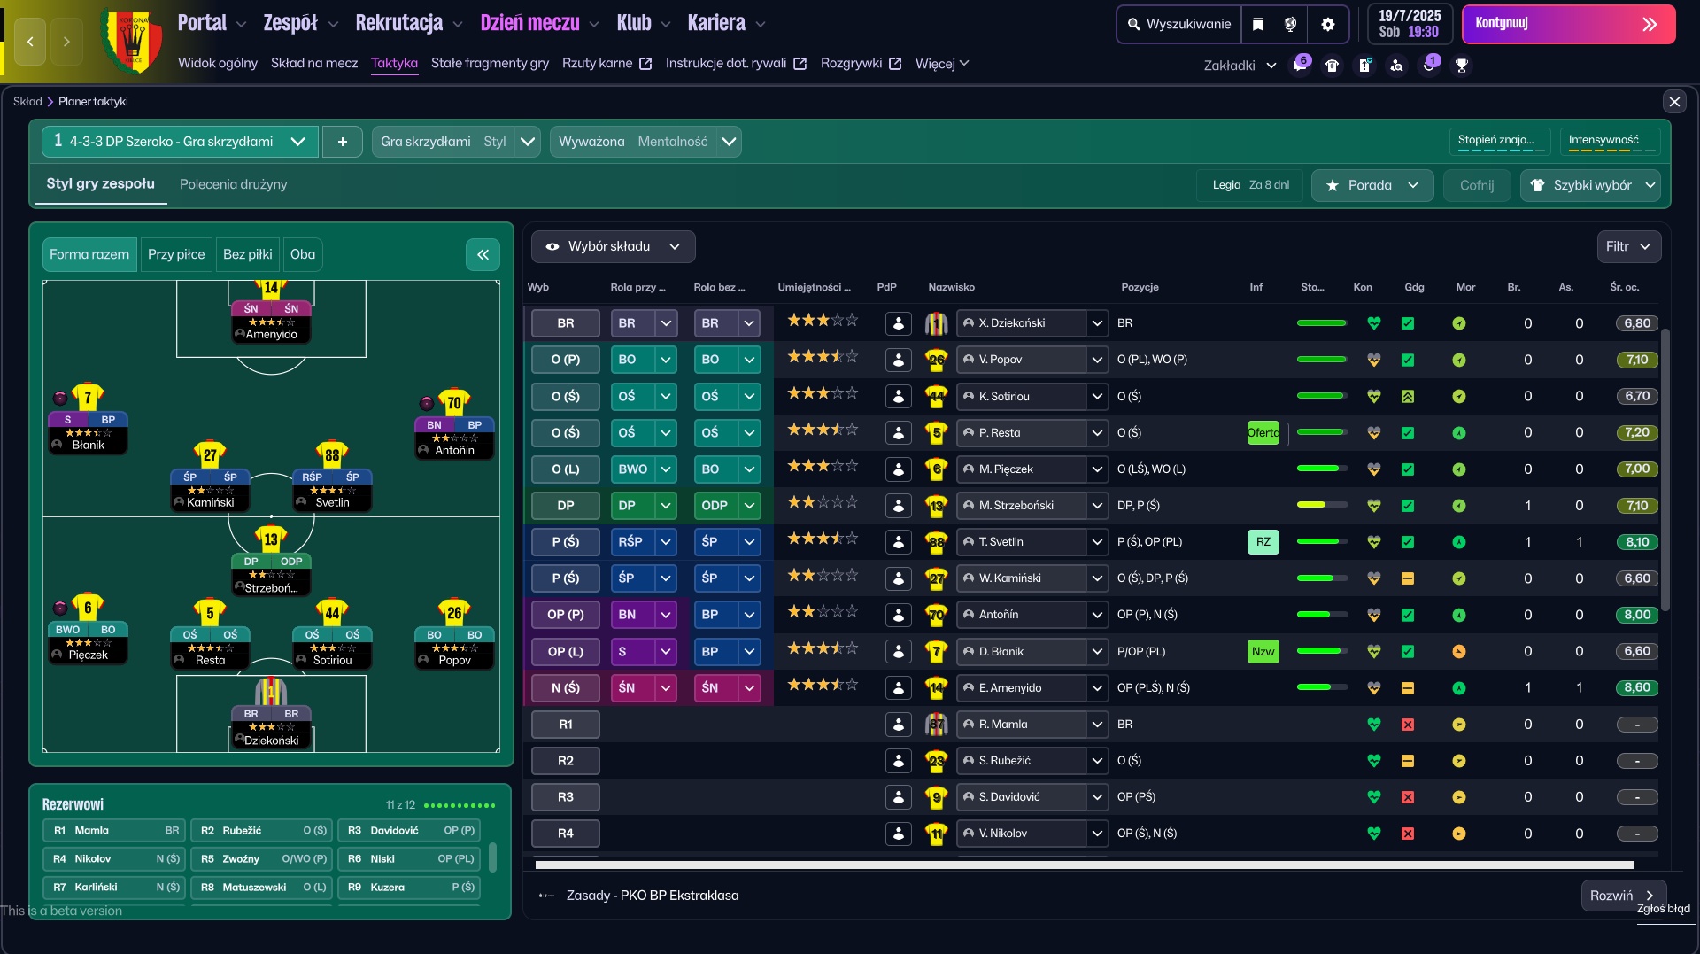The image size is (1700, 954).
Task: Open the Dzień meczu menu
Action: [529, 23]
